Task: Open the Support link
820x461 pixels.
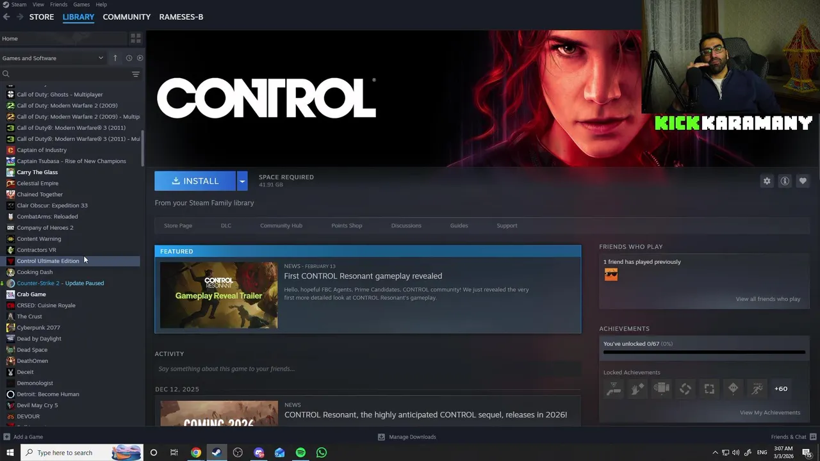Action: tap(507, 225)
